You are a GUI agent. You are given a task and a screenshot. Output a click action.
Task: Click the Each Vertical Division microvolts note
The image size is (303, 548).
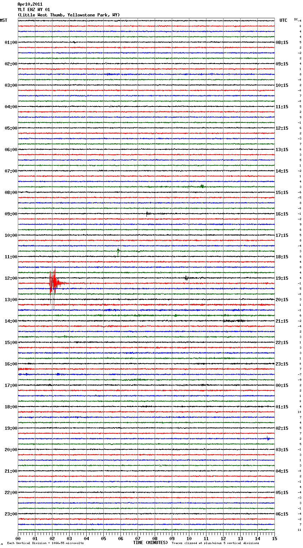click(45, 543)
